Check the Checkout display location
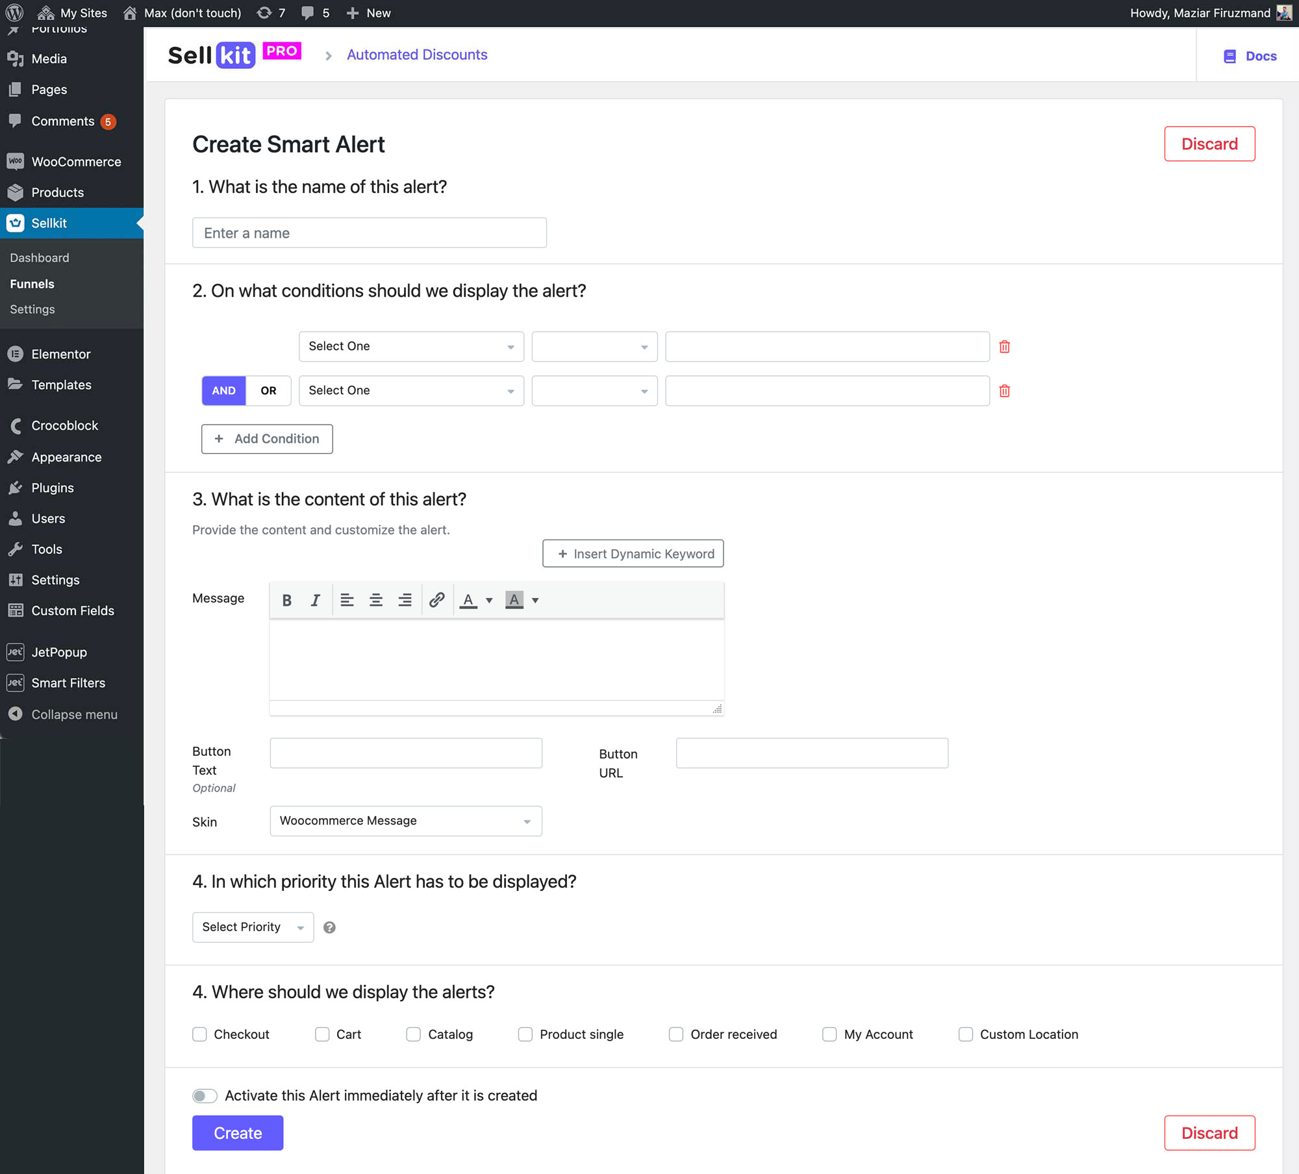 [200, 1034]
